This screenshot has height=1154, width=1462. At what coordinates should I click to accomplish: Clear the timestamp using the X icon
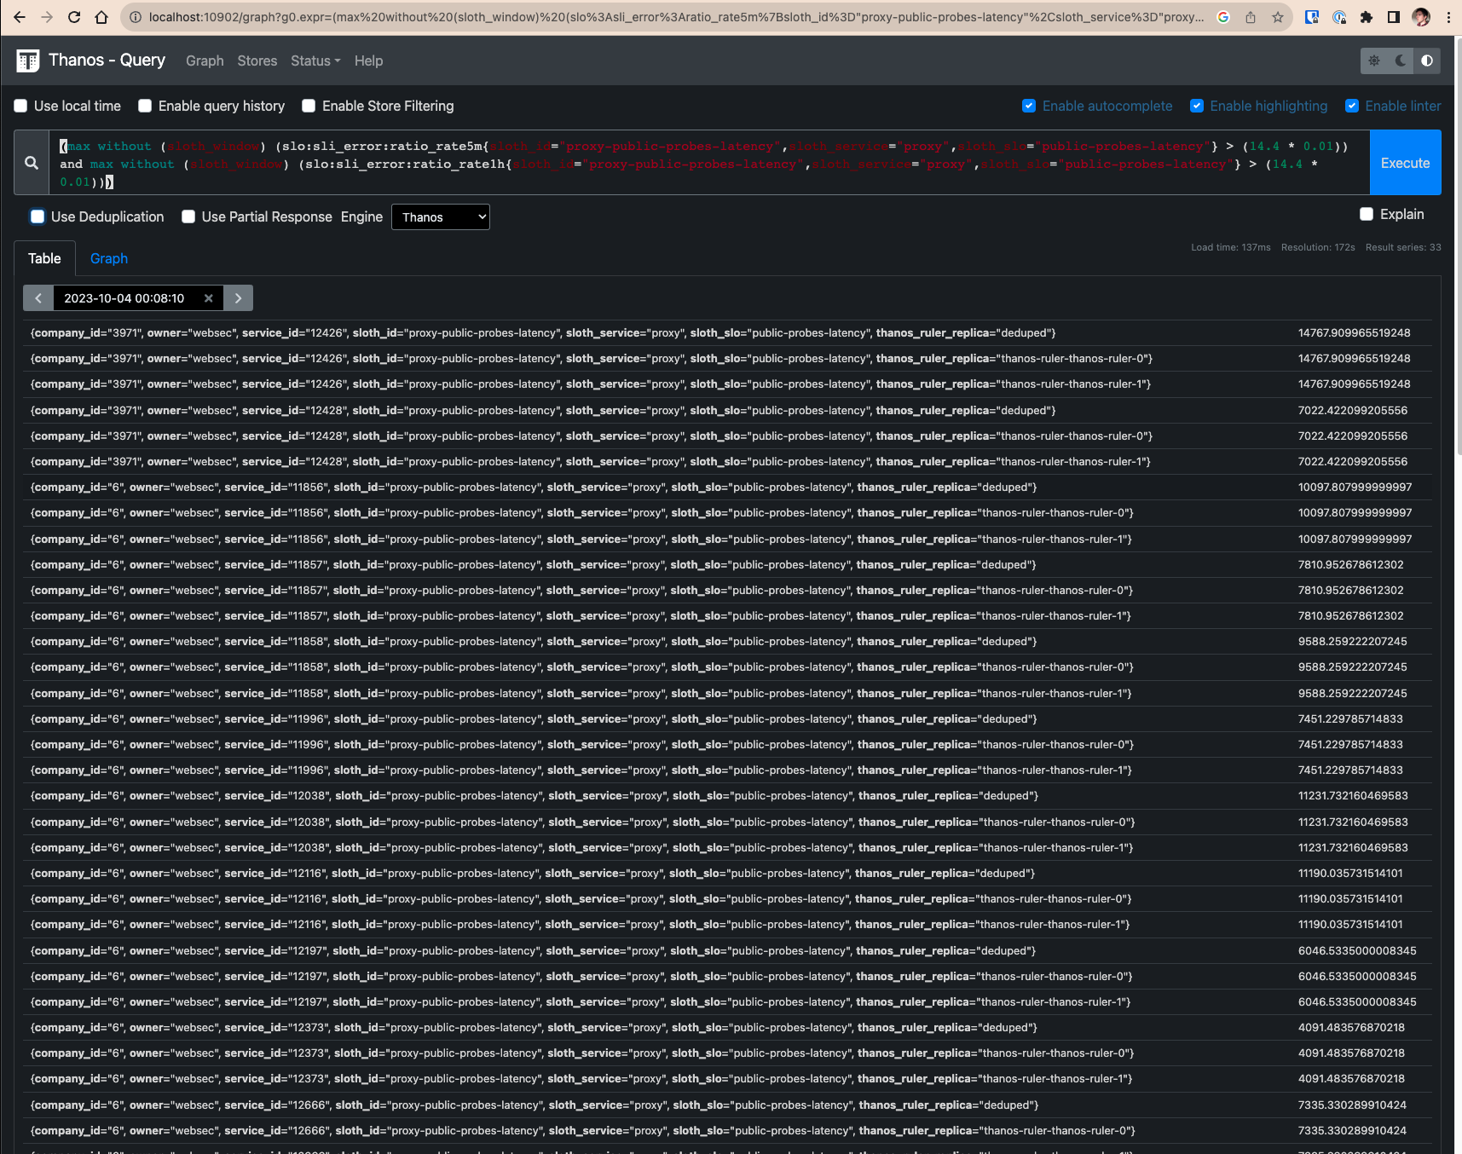click(209, 297)
